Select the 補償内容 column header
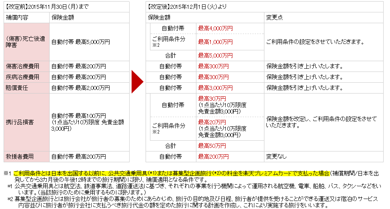 (27, 18)
